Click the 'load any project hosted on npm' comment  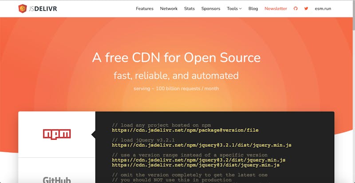[162, 125]
